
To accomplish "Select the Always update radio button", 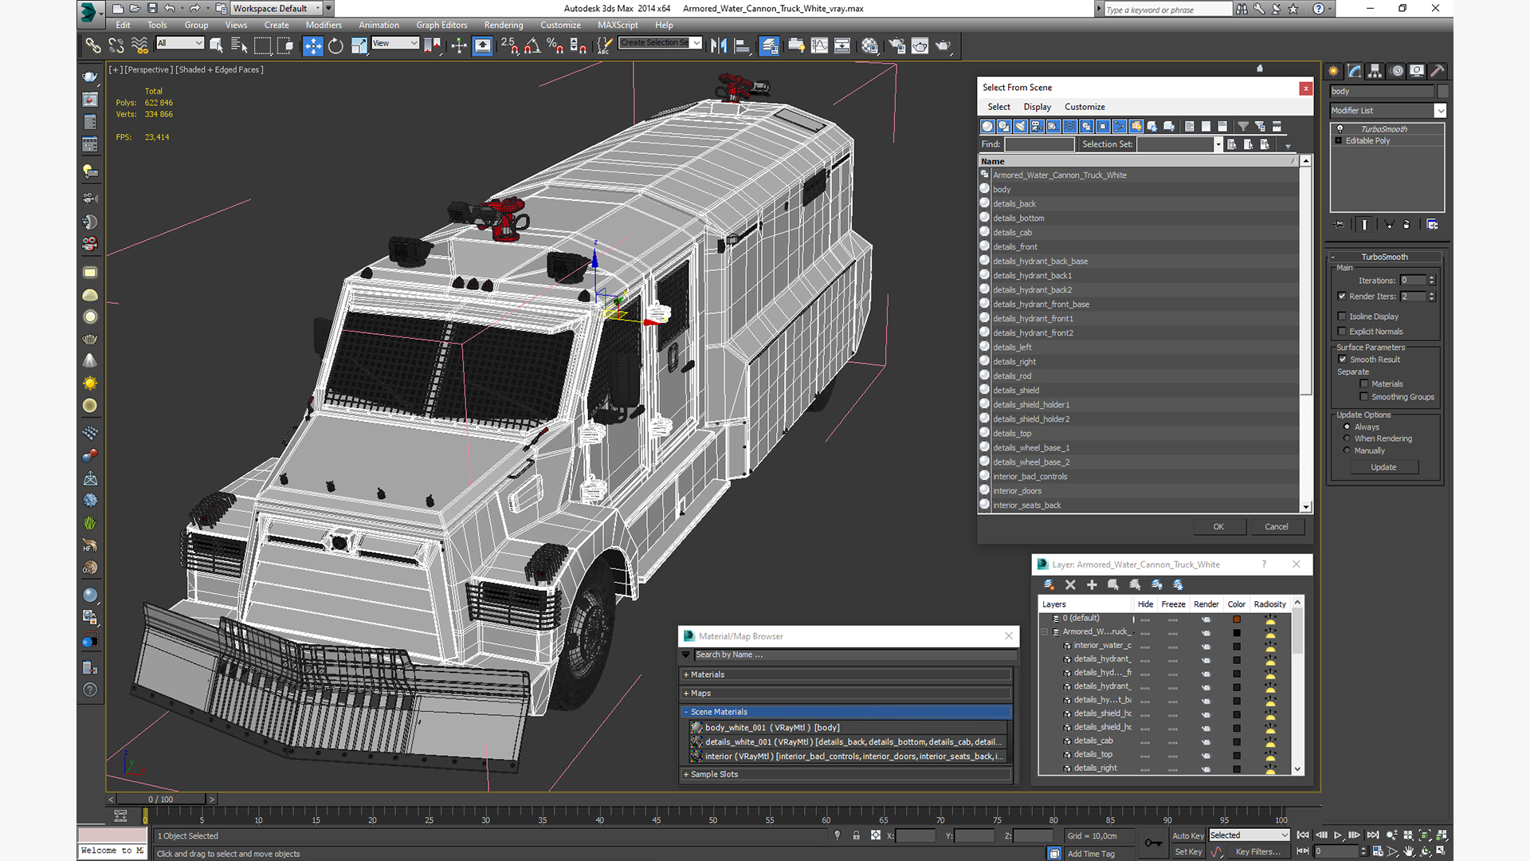I will [1348, 427].
